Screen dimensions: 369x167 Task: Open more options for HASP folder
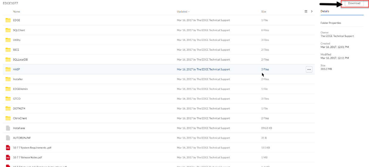click(309, 69)
